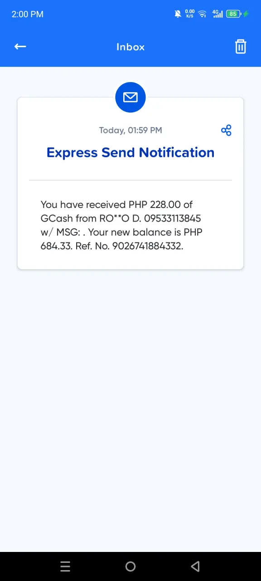Screen dimensions: 261x581
Task: Tap the Today, 01:59 PM timestamp
Action: [130, 130]
